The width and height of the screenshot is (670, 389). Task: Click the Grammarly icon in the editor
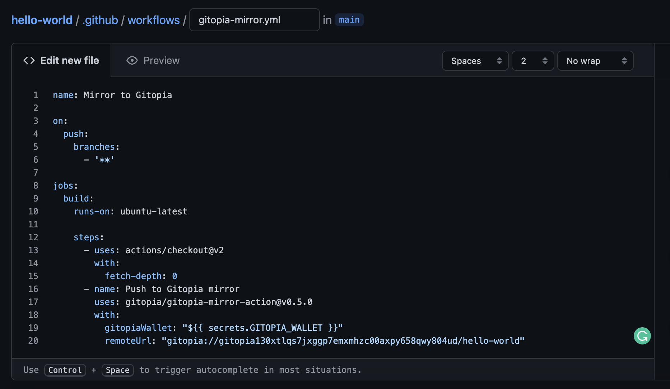click(x=642, y=336)
